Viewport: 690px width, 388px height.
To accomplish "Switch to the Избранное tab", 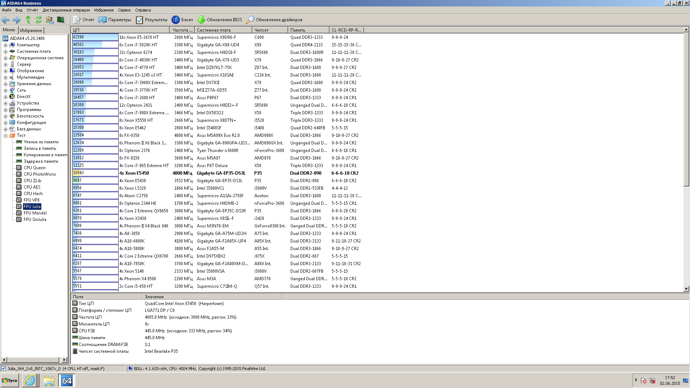I will 31,31.
